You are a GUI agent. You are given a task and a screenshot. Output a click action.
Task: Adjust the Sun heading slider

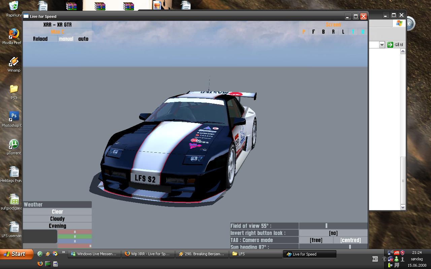(x=333, y=247)
